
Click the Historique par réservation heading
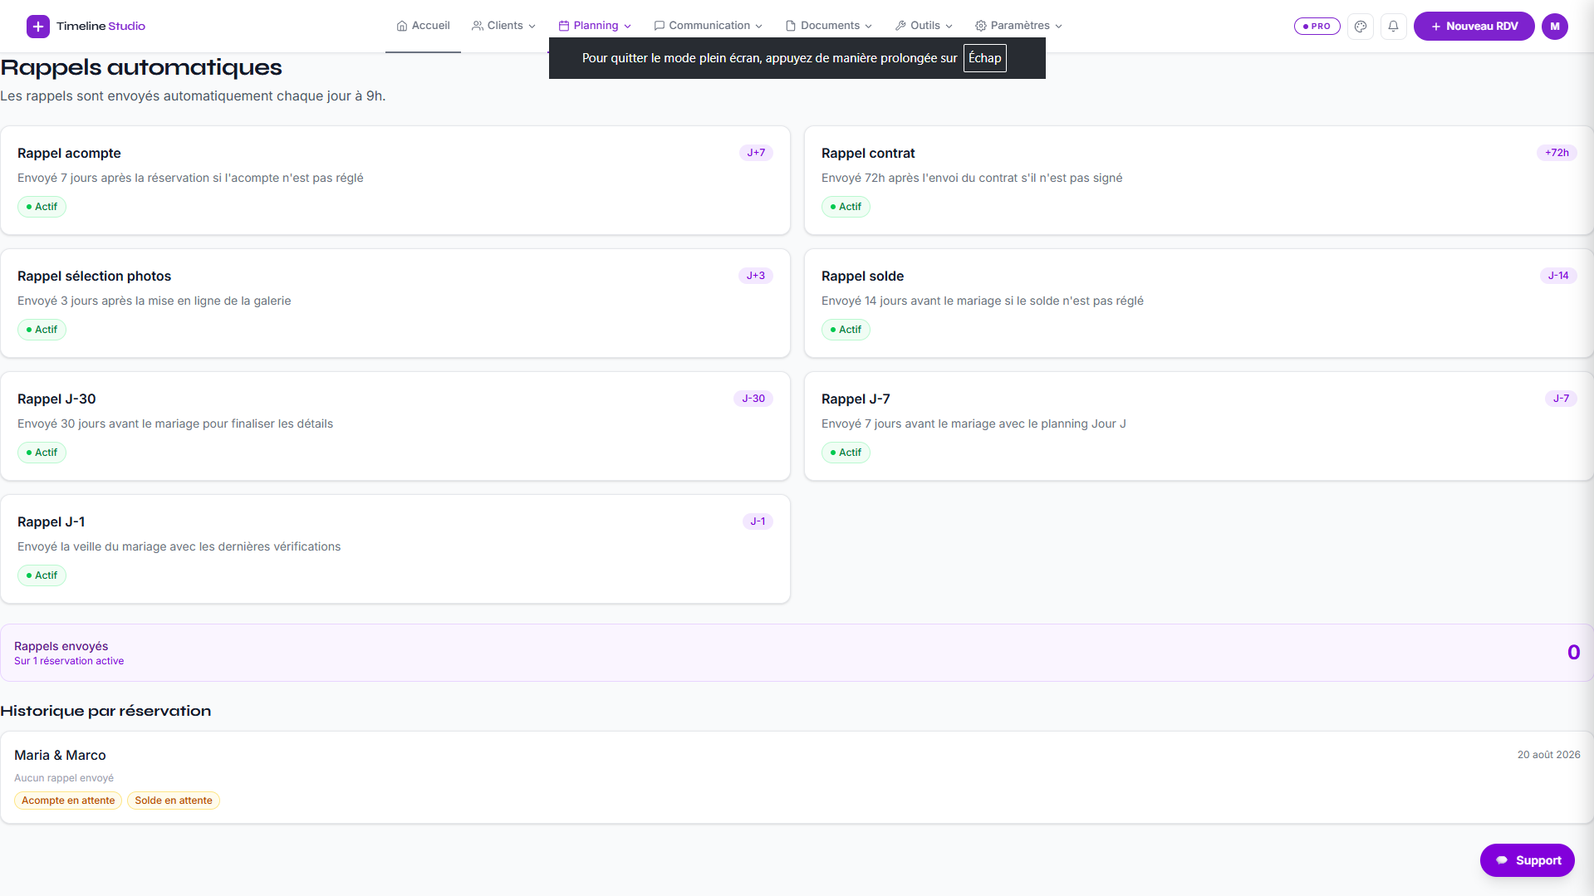(x=105, y=711)
